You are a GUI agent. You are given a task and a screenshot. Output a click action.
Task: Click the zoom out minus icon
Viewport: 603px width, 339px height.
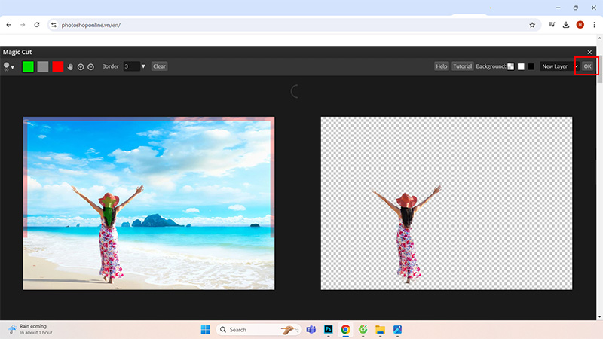click(x=90, y=66)
